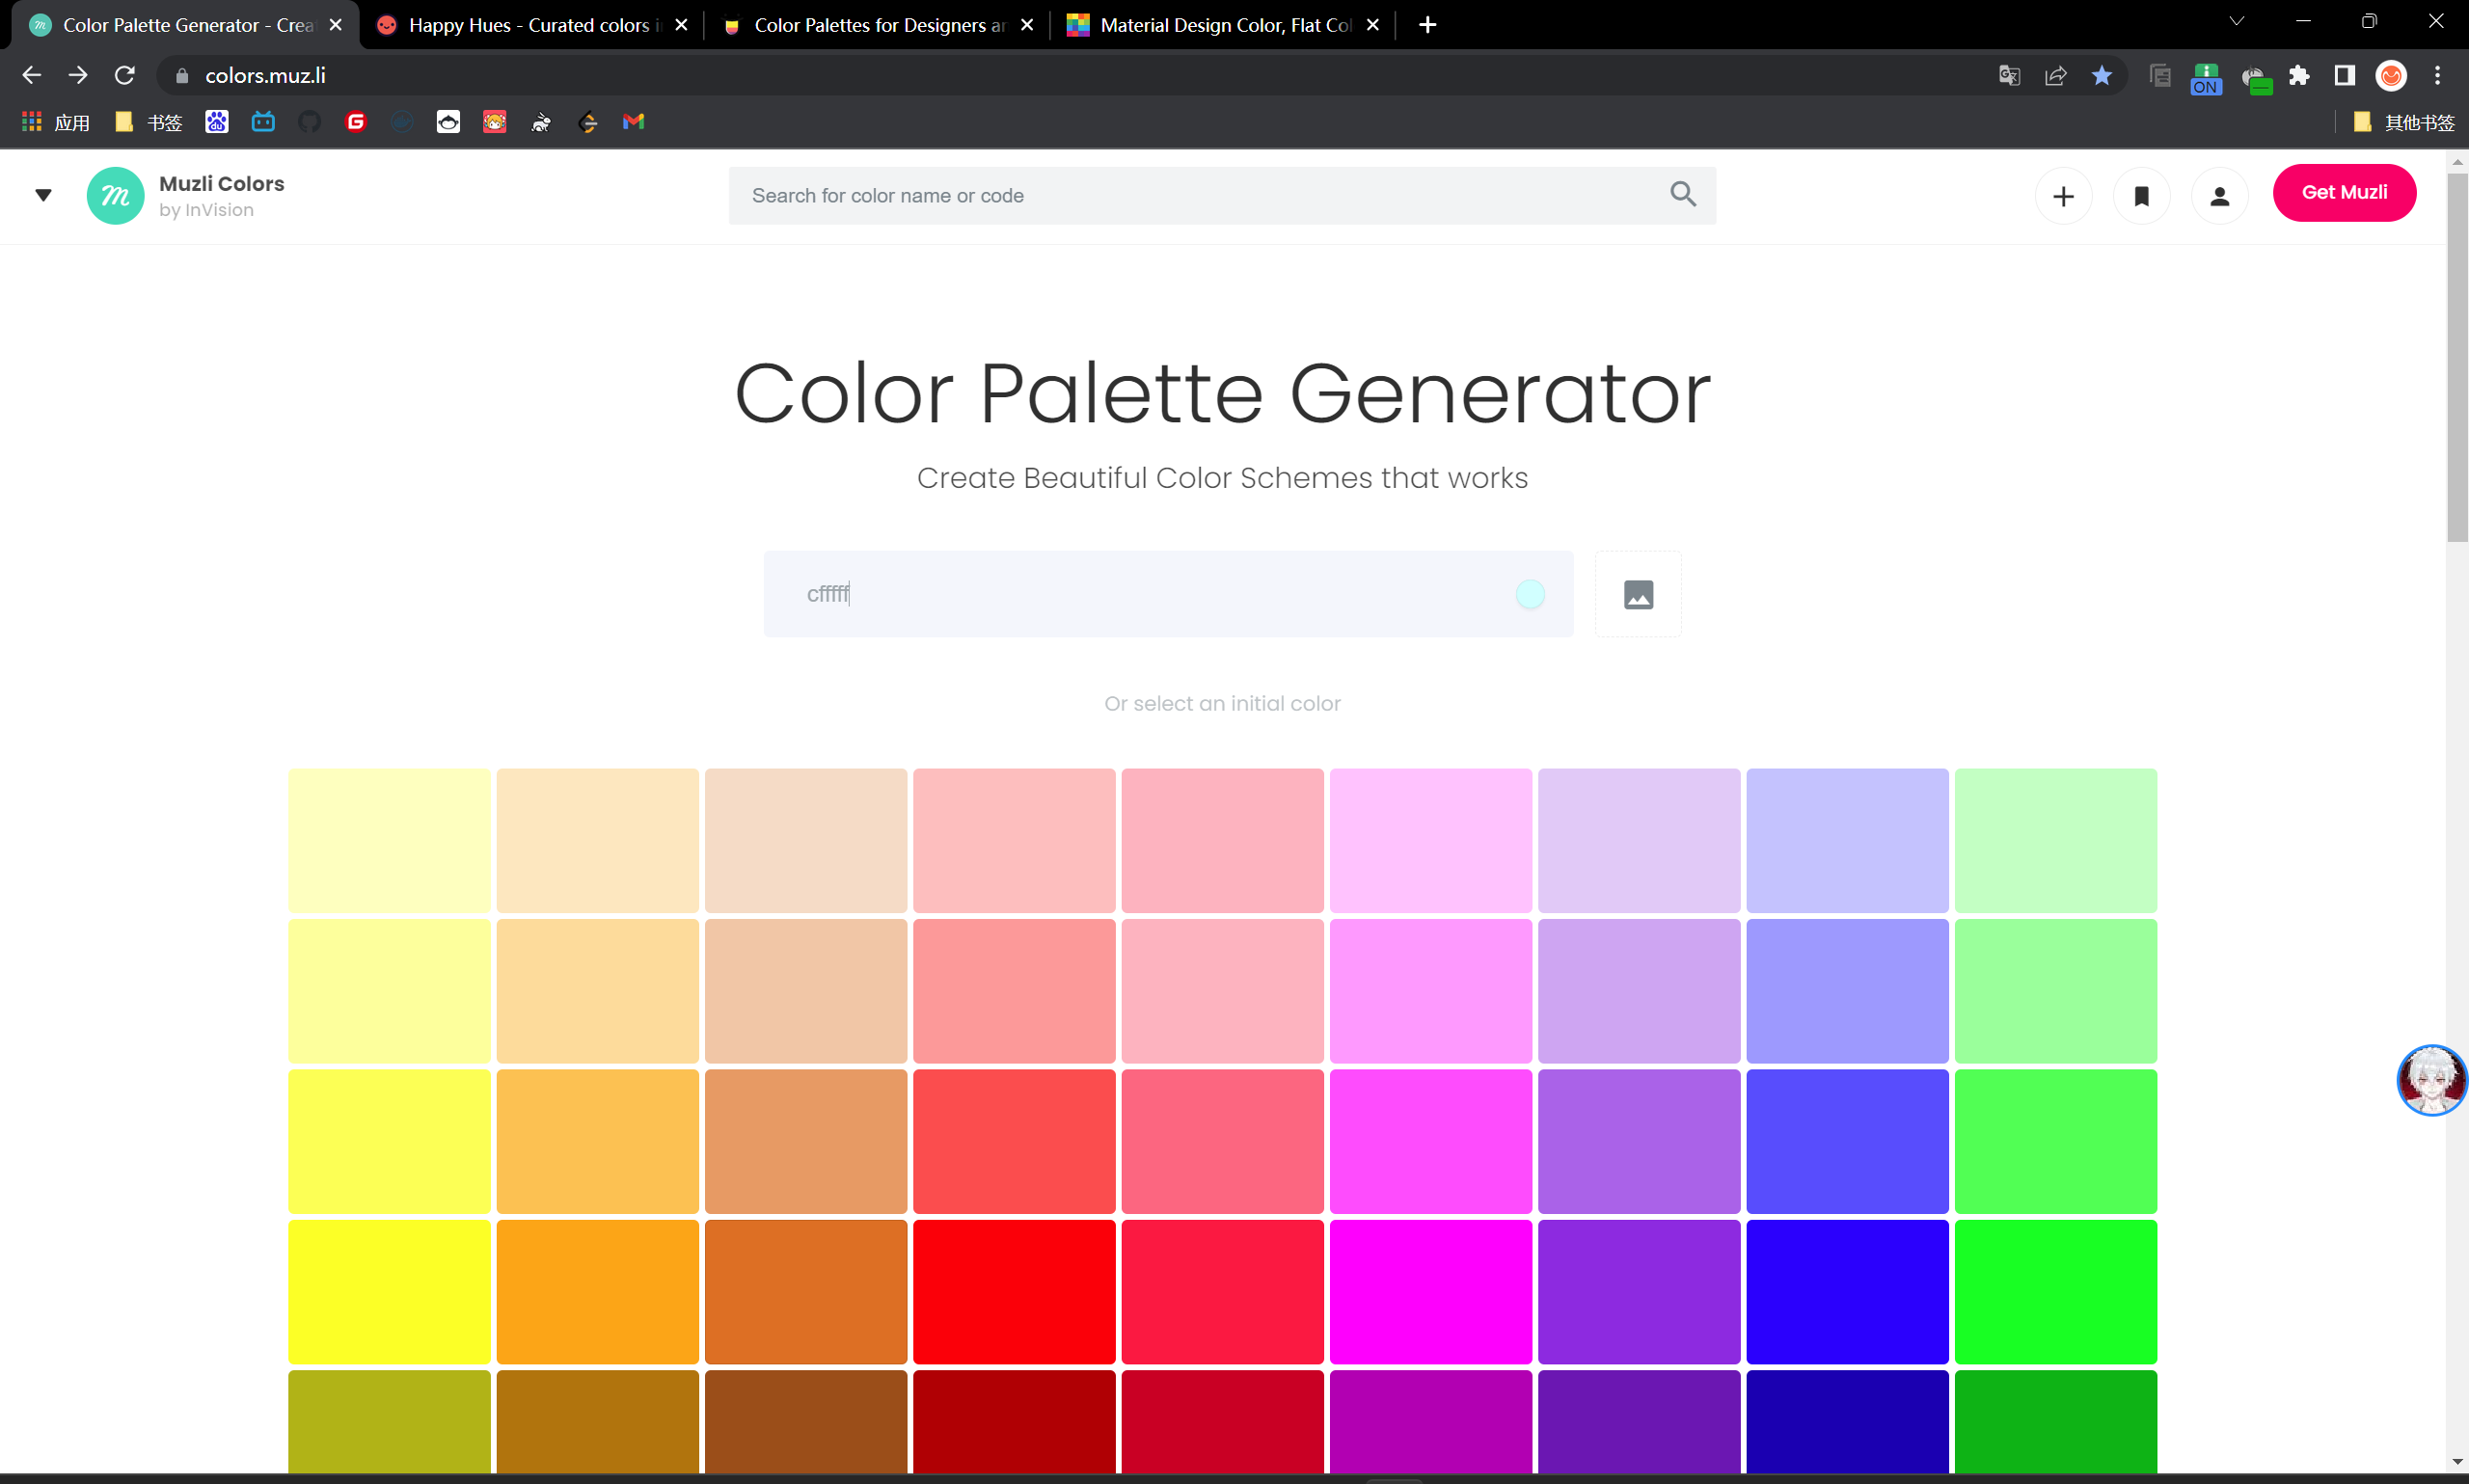Screen dimensions: 2469x1484
Task: Toggle the browser side panel
Action: (2343, 76)
